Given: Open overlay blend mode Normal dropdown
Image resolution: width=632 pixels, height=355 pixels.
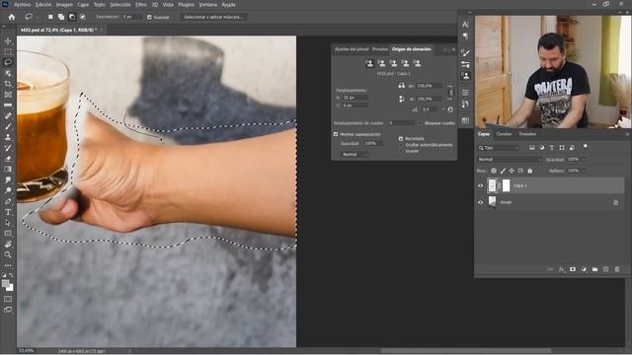Looking at the screenshot, I should coord(354,154).
